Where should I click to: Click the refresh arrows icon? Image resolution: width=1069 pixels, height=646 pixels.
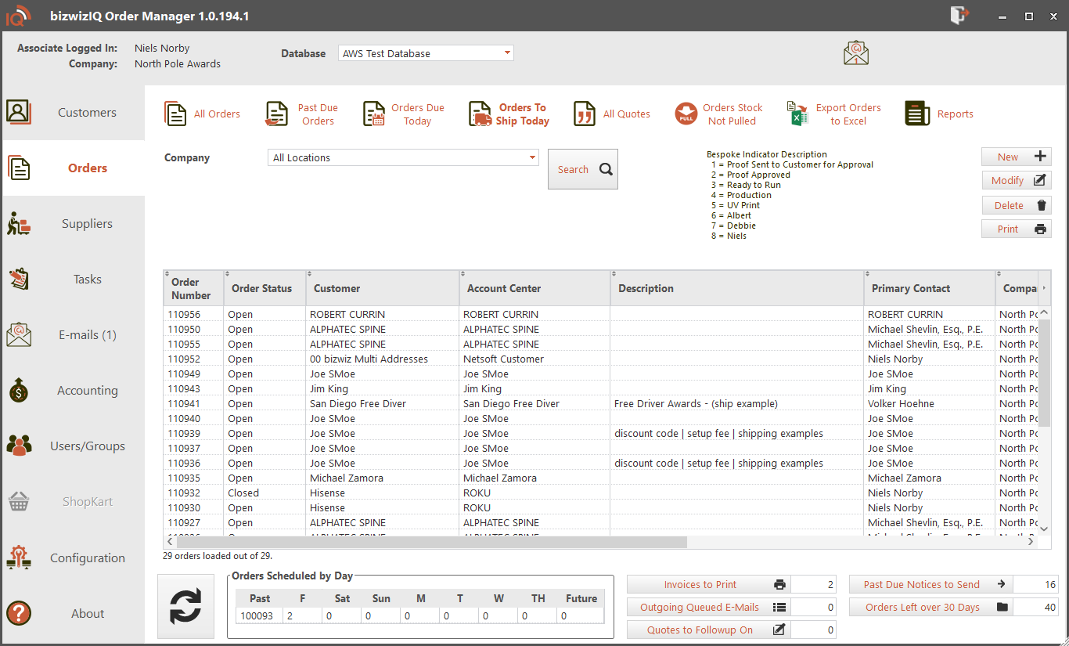click(x=185, y=606)
